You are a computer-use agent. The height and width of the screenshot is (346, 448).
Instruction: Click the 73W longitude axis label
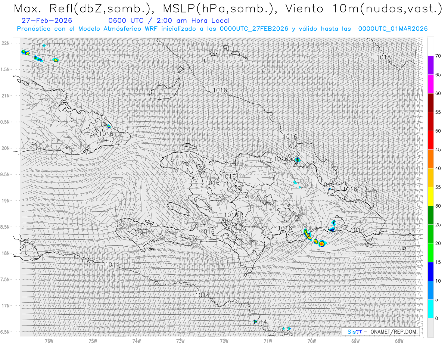(x=180, y=341)
